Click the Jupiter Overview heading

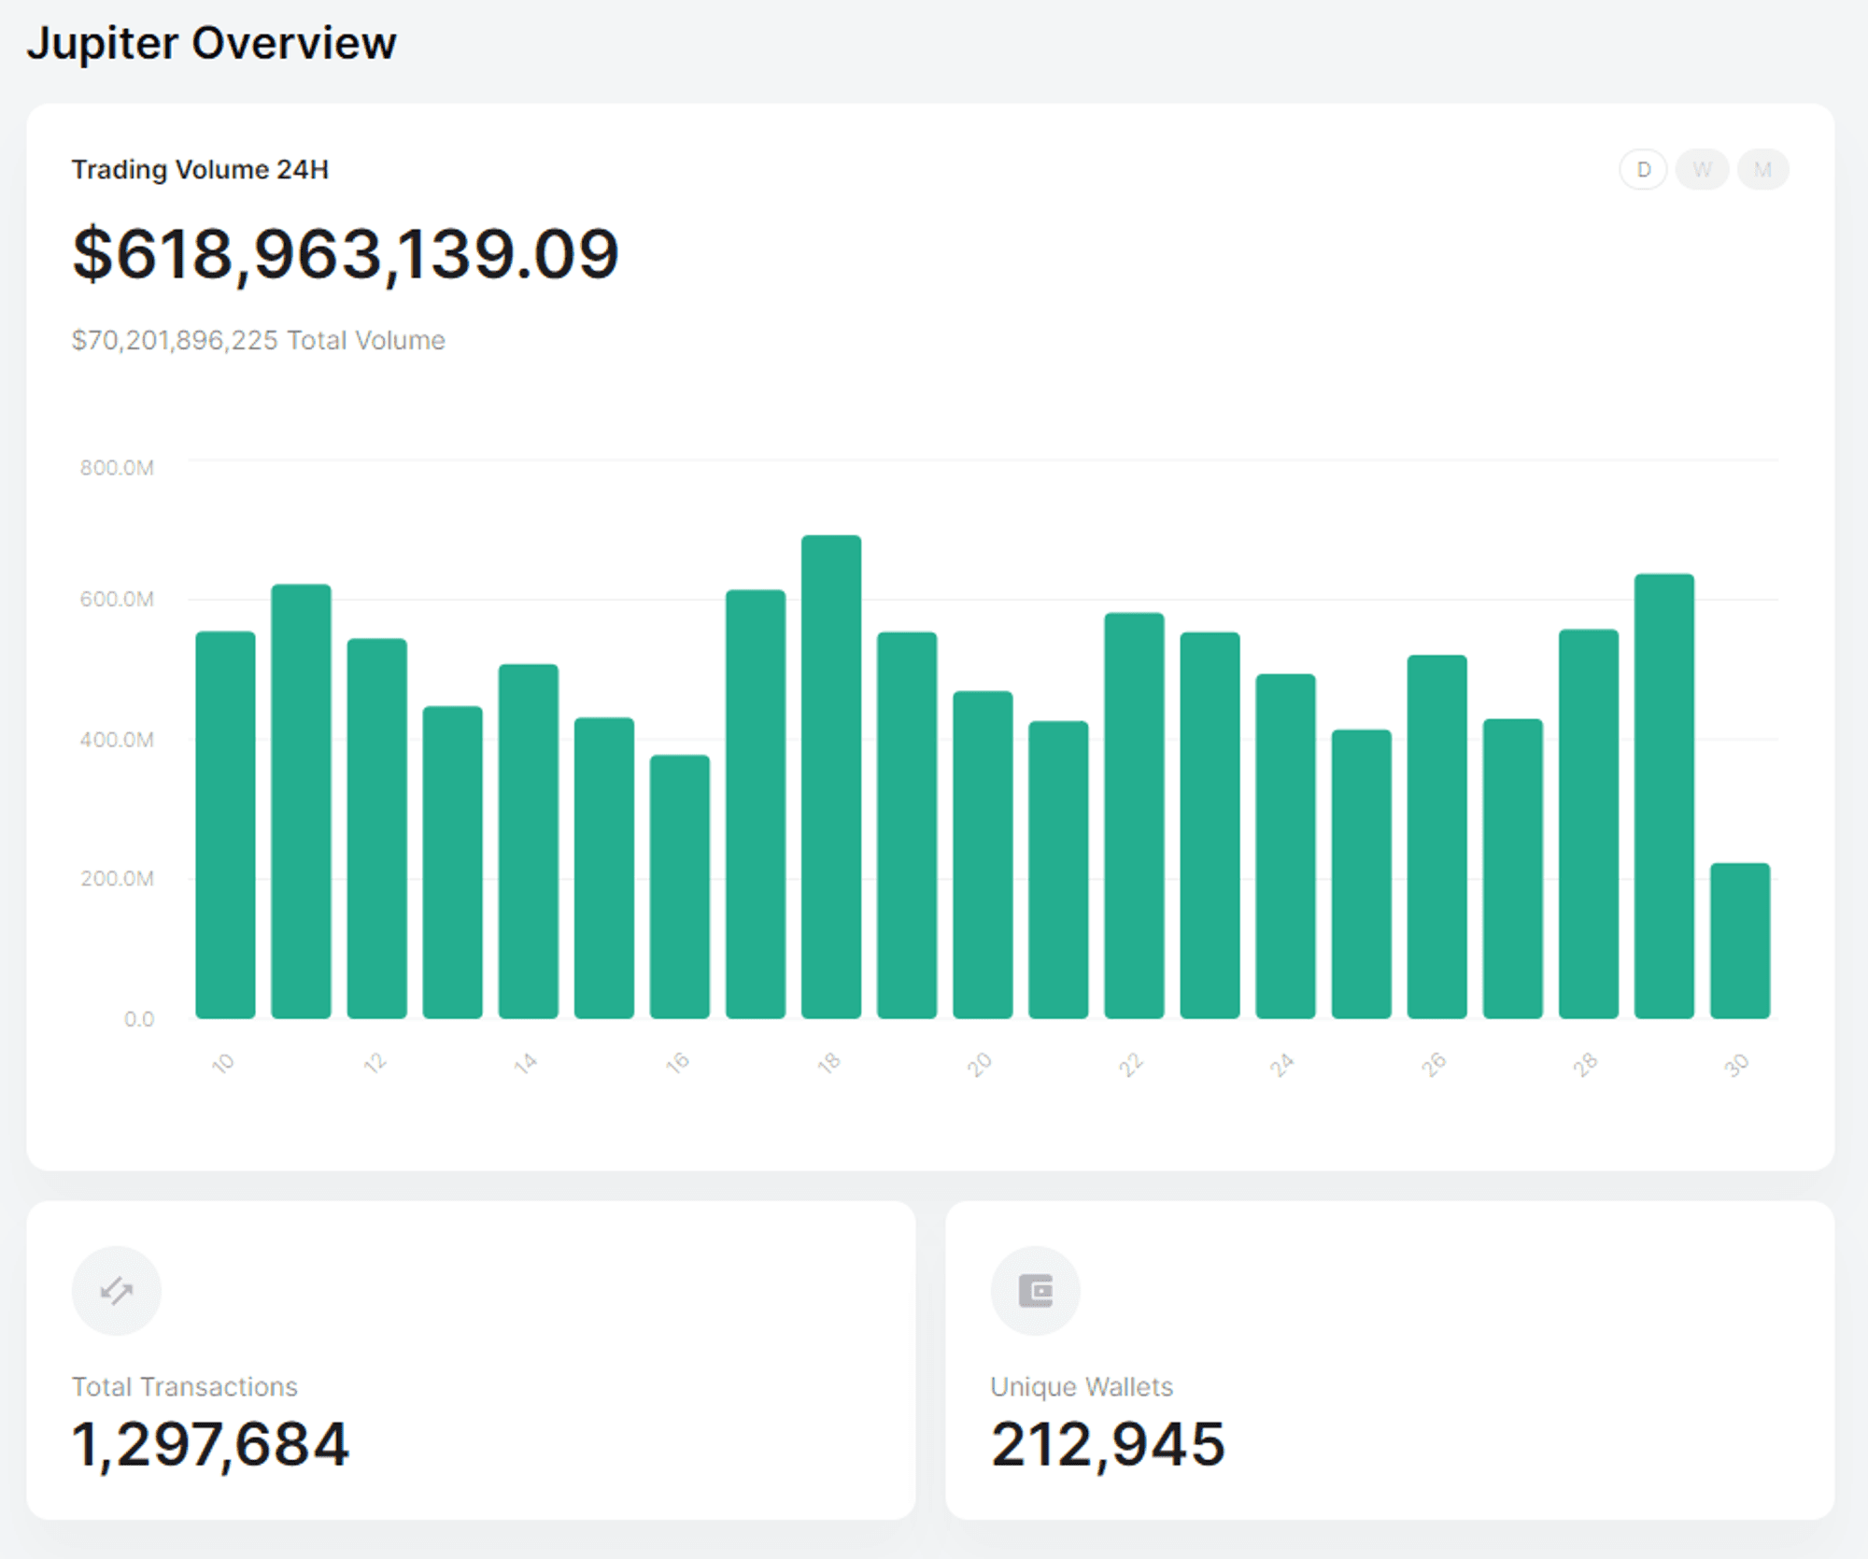212,43
